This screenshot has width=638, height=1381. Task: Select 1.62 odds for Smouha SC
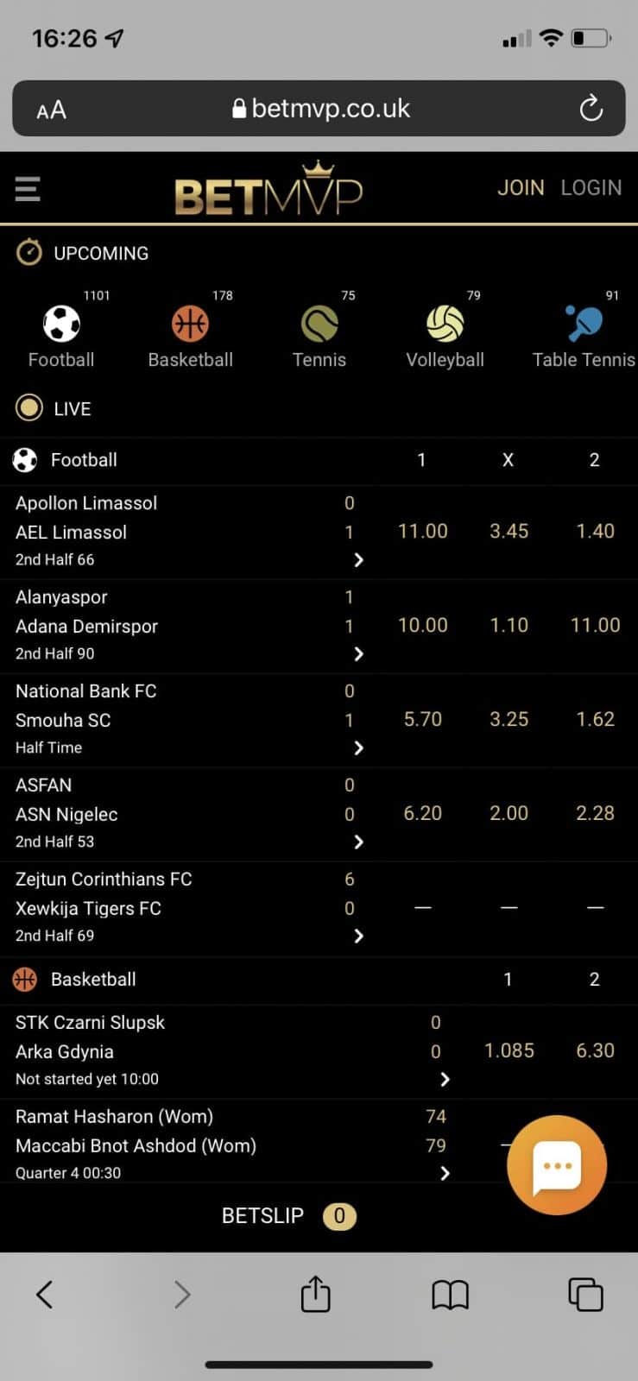595,720
